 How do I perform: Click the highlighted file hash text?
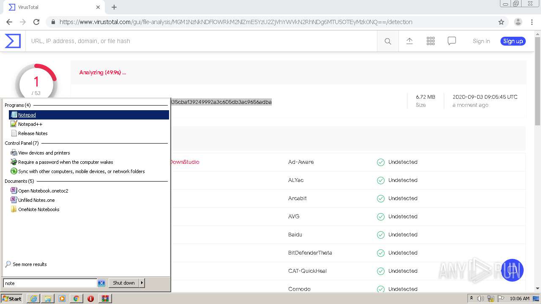(x=221, y=102)
